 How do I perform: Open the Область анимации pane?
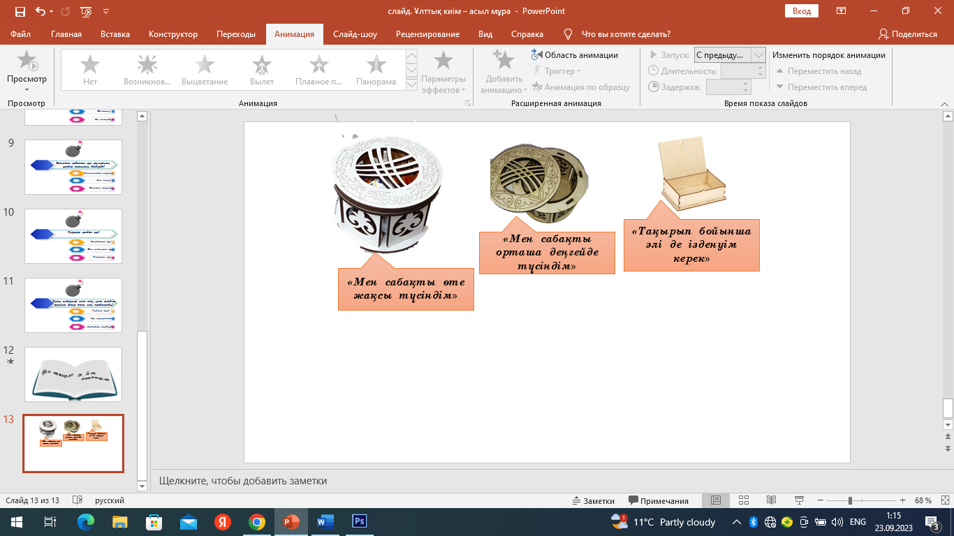coord(575,55)
